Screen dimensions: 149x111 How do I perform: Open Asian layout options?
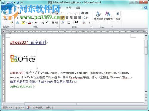tap(77, 22)
